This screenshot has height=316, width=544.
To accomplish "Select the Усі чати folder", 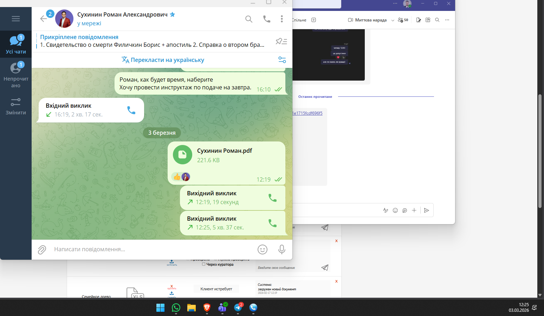I will [x=16, y=44].
